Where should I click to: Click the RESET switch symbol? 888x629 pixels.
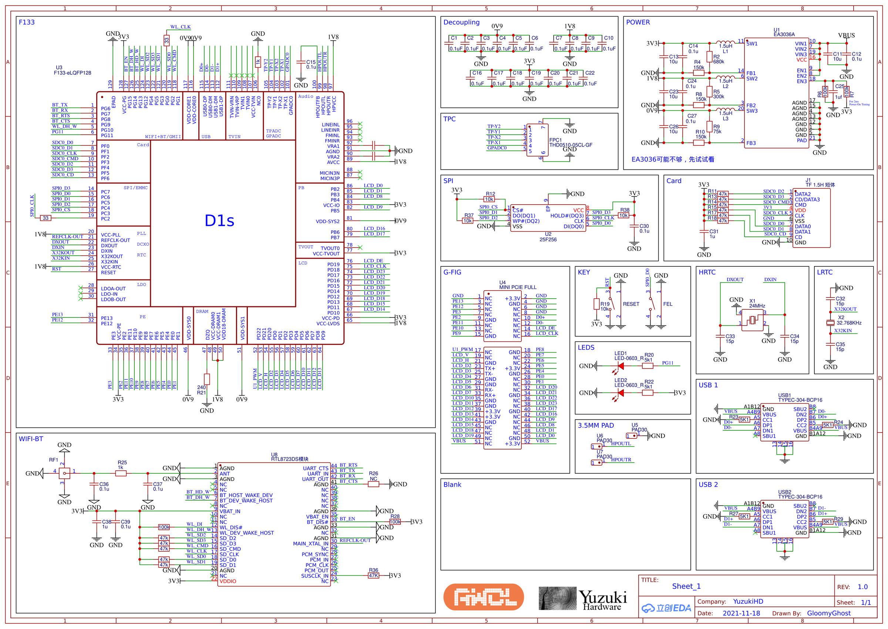pos(614,304)
